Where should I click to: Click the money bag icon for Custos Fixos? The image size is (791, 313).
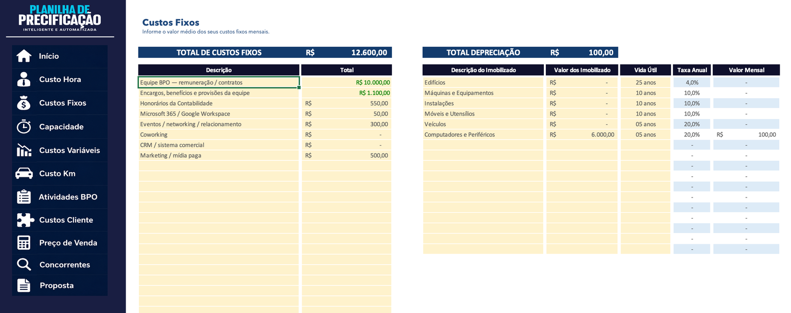24,103
